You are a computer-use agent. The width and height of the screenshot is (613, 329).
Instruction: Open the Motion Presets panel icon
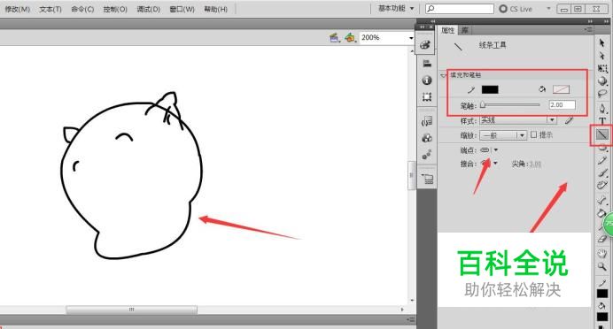click(x=426, y=155)
